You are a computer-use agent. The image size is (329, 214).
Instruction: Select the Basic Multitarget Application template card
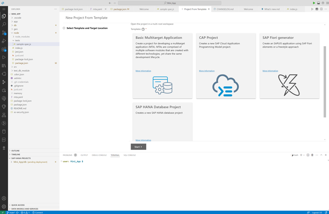[163, 66]
